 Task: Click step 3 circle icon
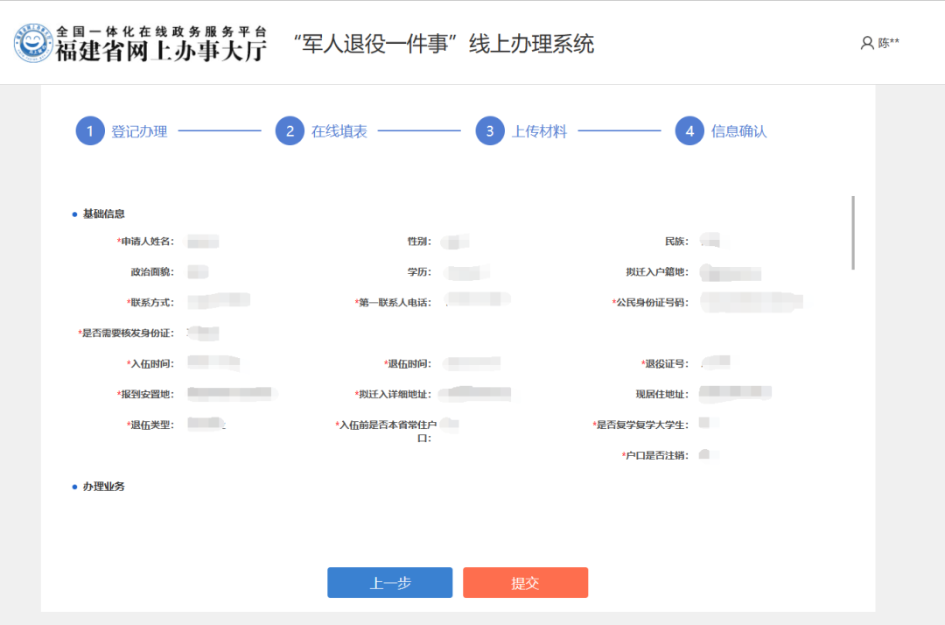490,131
